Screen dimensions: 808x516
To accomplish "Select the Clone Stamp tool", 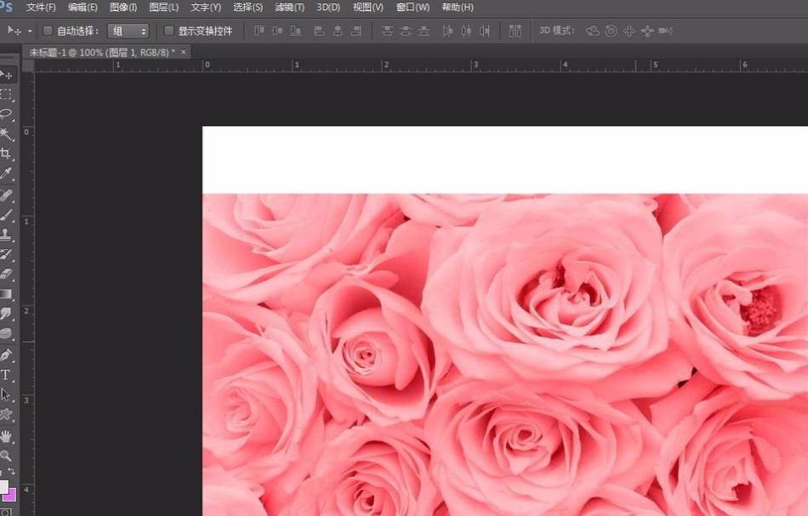I will (x=6, y=235).
